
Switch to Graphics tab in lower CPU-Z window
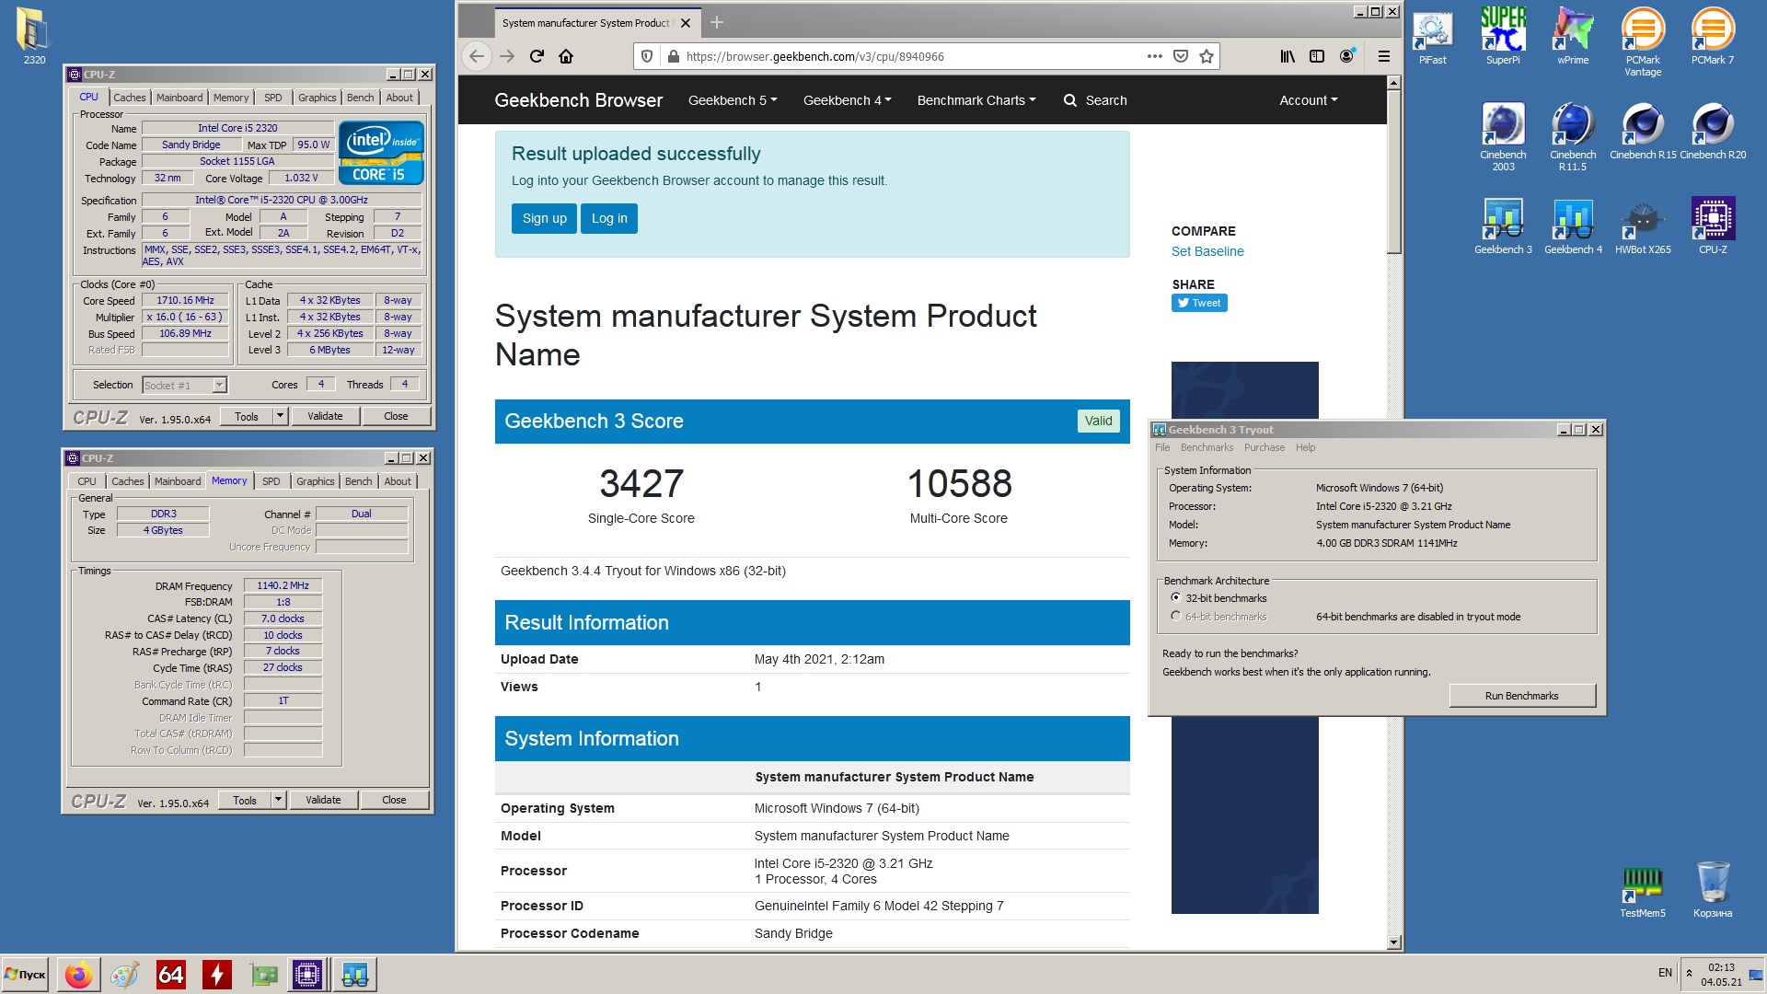click(315, 481)
